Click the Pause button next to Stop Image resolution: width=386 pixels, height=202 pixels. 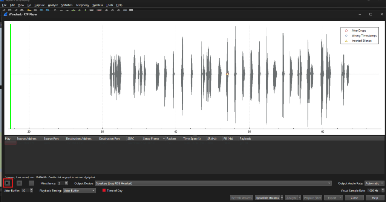click(31, 183)
